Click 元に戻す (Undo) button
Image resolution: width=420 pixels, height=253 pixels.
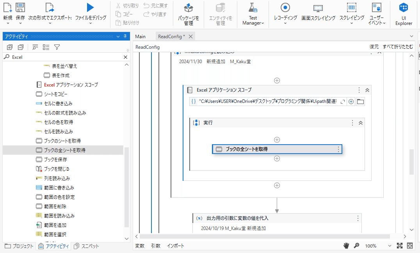coord(155,5)
